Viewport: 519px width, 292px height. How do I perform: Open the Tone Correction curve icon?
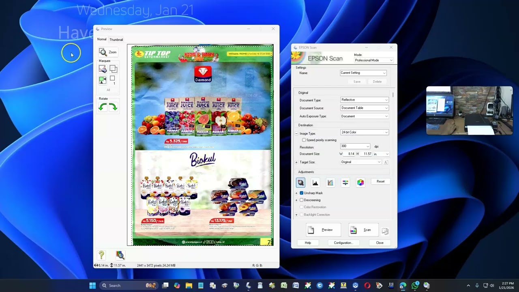pos(330,182)
